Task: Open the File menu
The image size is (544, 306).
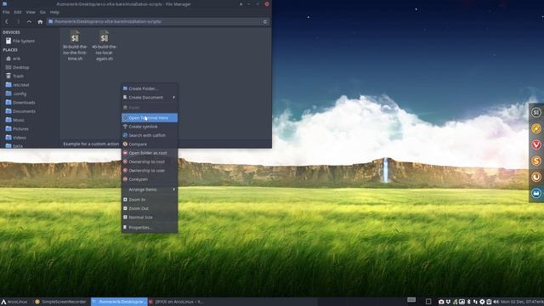Action: point(6,12)
